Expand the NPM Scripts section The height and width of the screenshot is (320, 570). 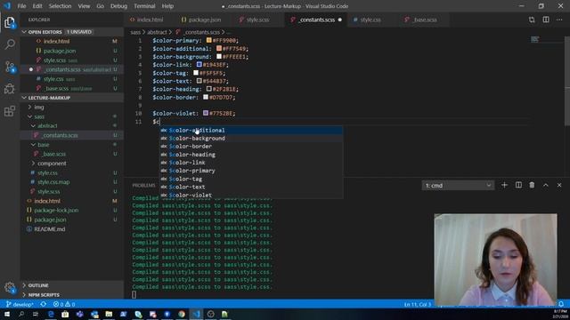44,295
